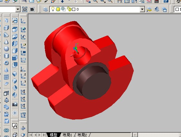Set a new UCS origin

23,69
